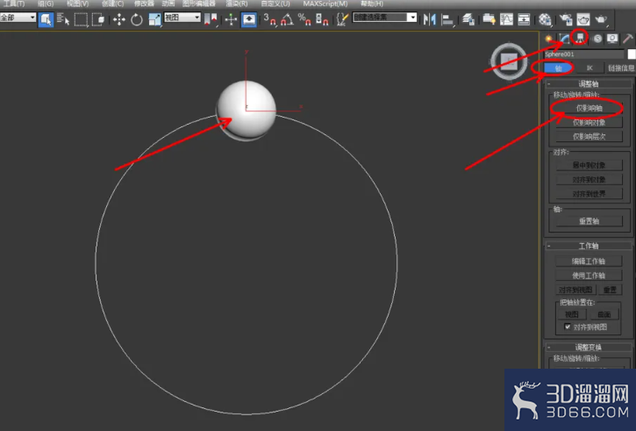Screen dimensions: 636x431
Task: Open Render Setup teapot icon
Action: pos(566,19)
